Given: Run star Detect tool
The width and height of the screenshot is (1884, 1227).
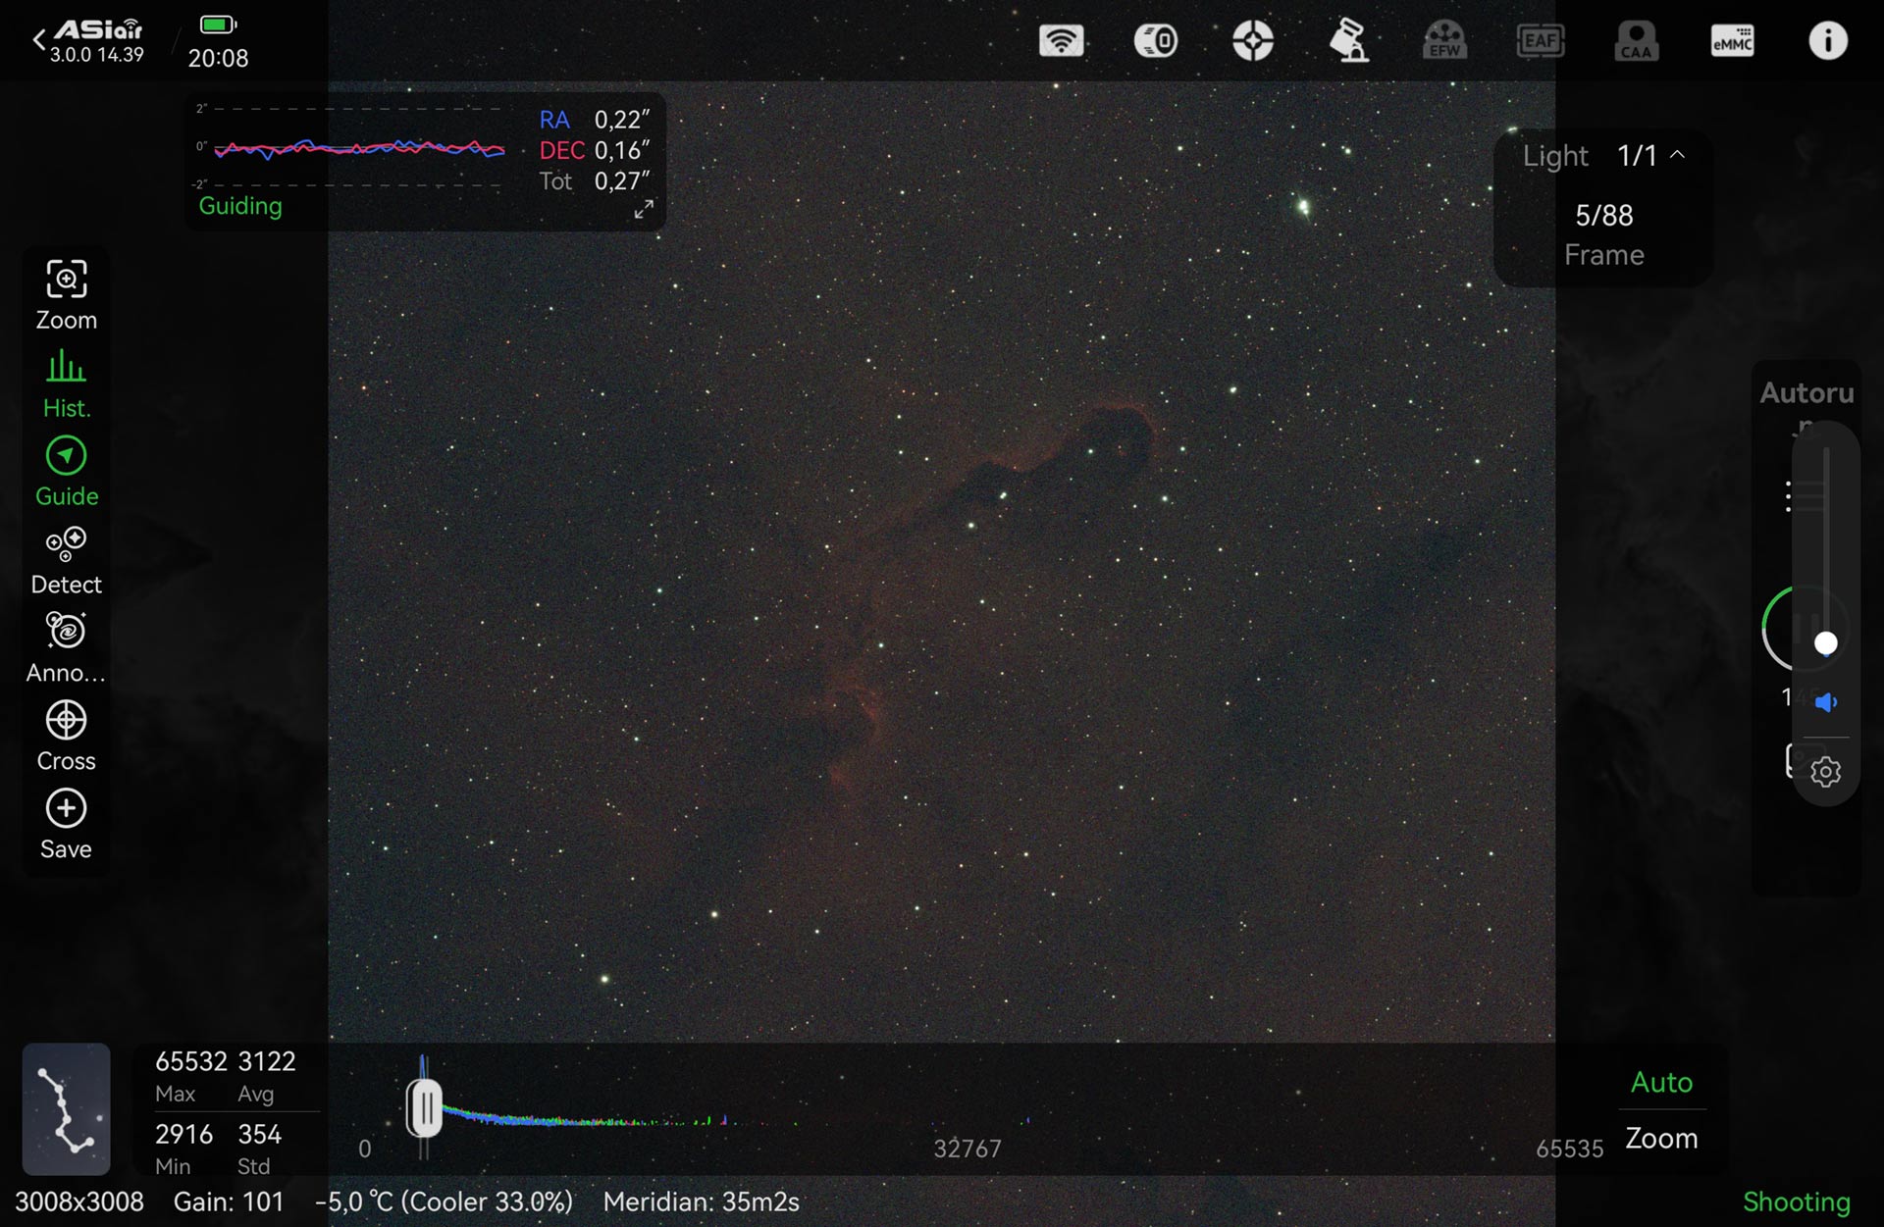Looking at the screenshot, I should 67,560.
